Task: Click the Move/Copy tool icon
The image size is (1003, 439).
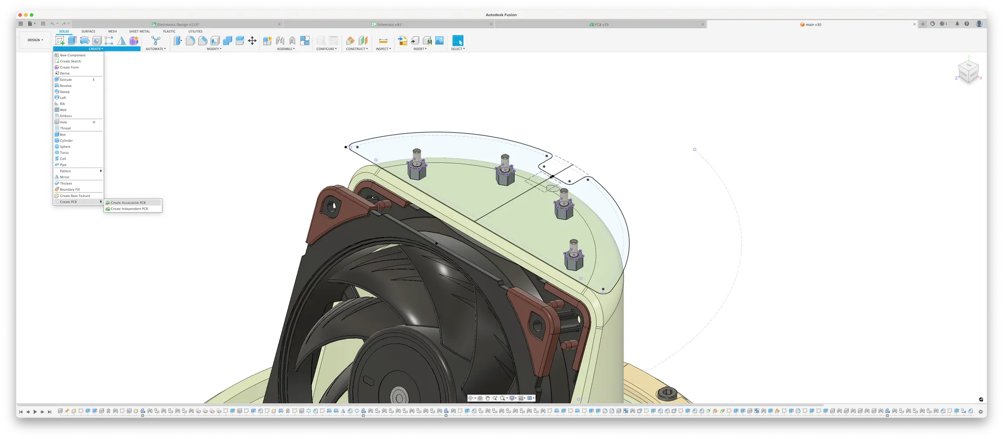Action: (x=252, y=41)
